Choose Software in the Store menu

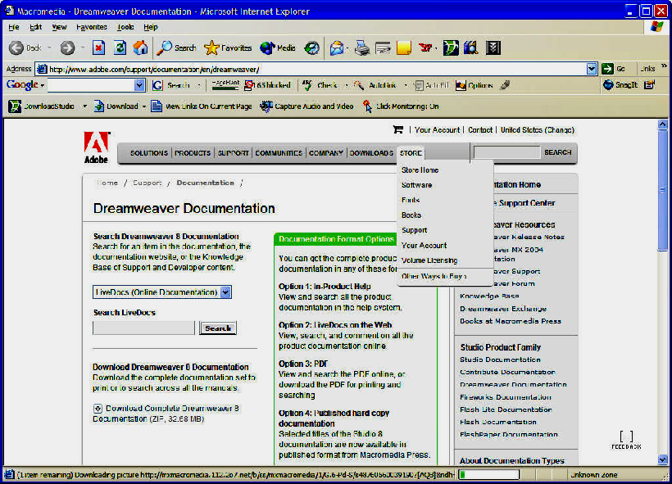click(x=416, y=185)
